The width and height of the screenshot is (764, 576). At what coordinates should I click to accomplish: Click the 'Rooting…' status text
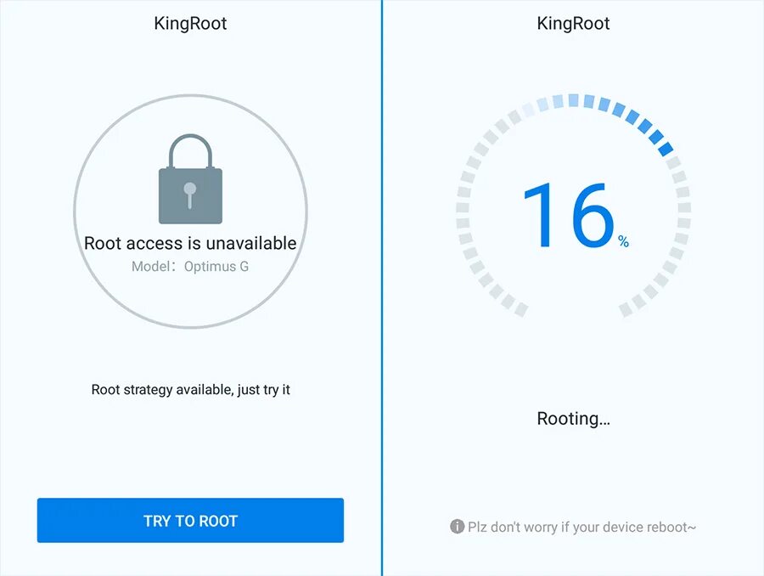pyautogui.click(x=573, y=419)
